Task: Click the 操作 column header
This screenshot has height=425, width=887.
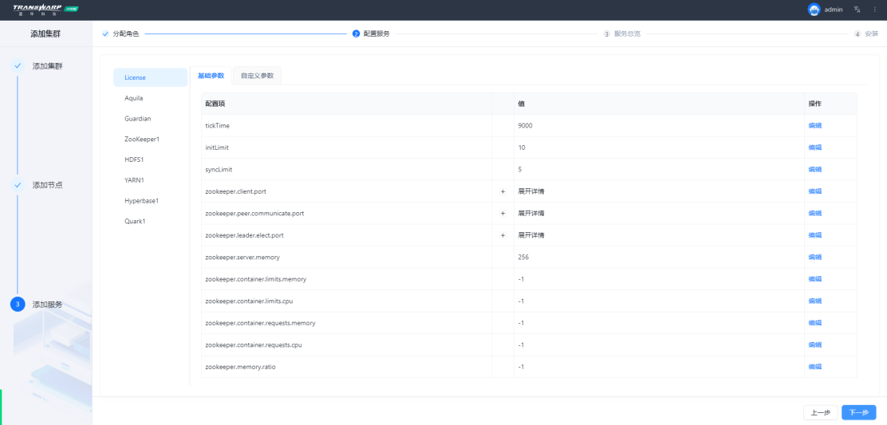Action: (814, 104)
